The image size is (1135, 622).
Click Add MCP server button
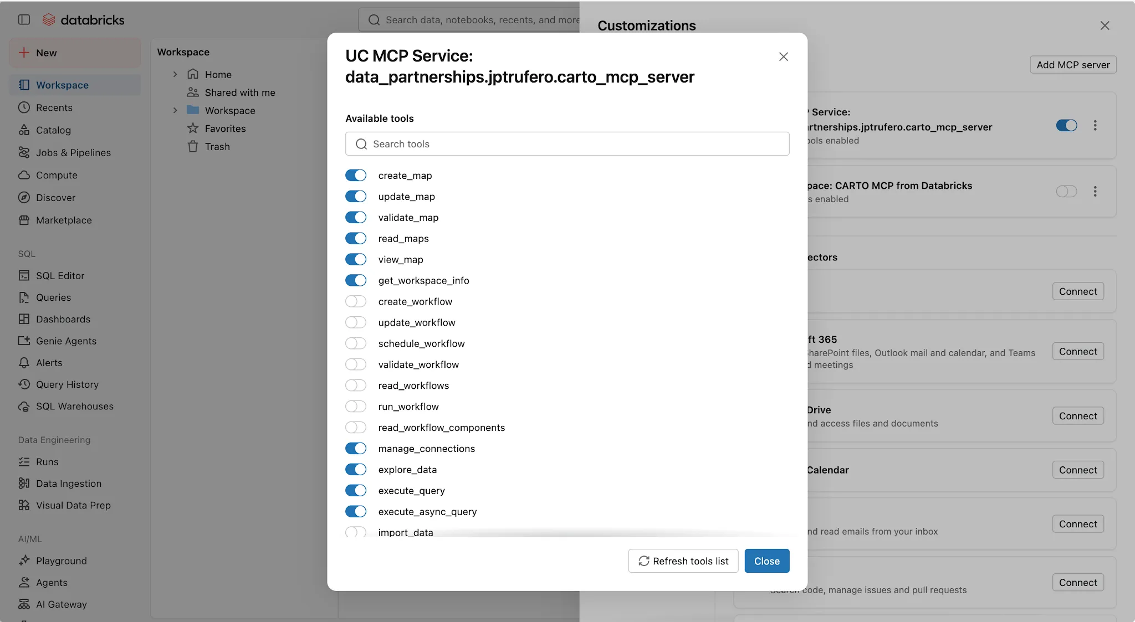tap(1073, 65)
